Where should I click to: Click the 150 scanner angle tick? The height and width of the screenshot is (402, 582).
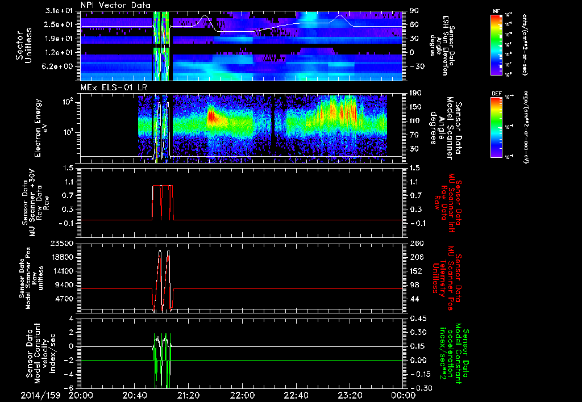pos(415,107)
